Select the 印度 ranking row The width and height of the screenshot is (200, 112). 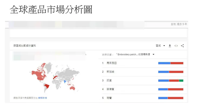click(x=144, y=80)
